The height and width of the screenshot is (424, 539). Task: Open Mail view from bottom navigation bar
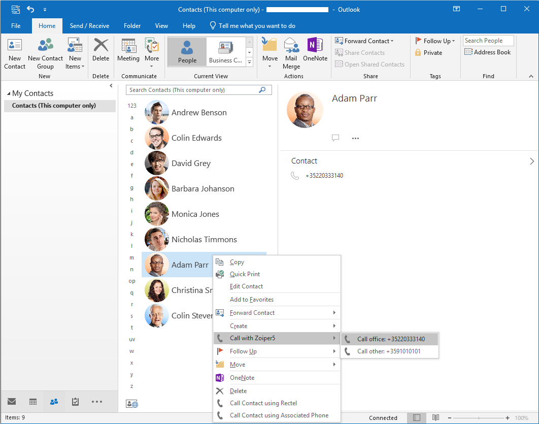(x=12, y=402)
